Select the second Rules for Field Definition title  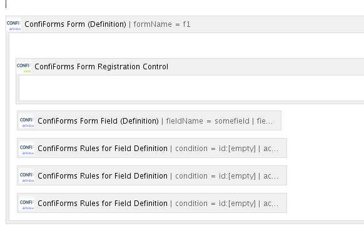(103, 176)
